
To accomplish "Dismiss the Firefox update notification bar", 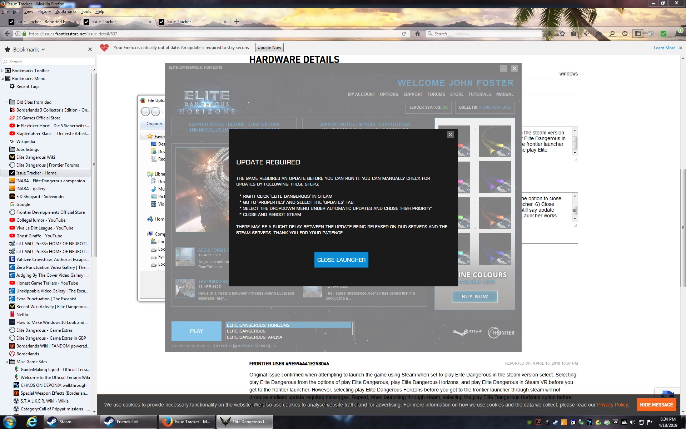I will (681, 48).
